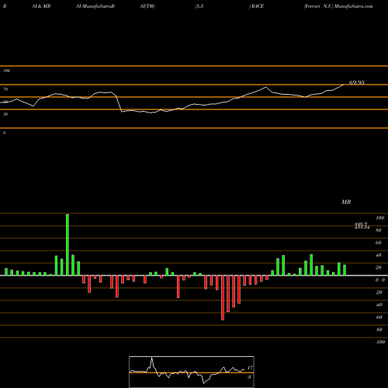
Task: Click the -60 label on MR scale
Action: [x=379, y=317]
